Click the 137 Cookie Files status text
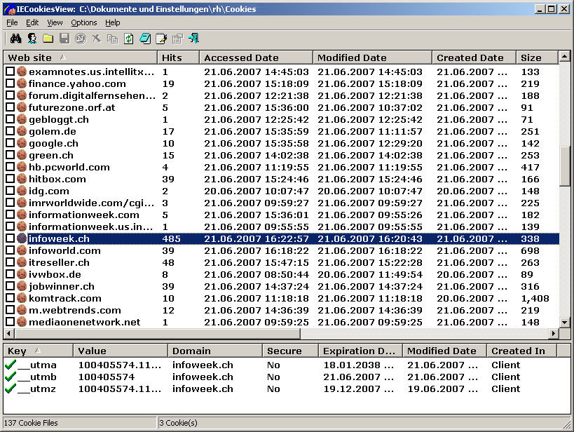The width and height of the screenshot is (574, 432). coord(31,423)
